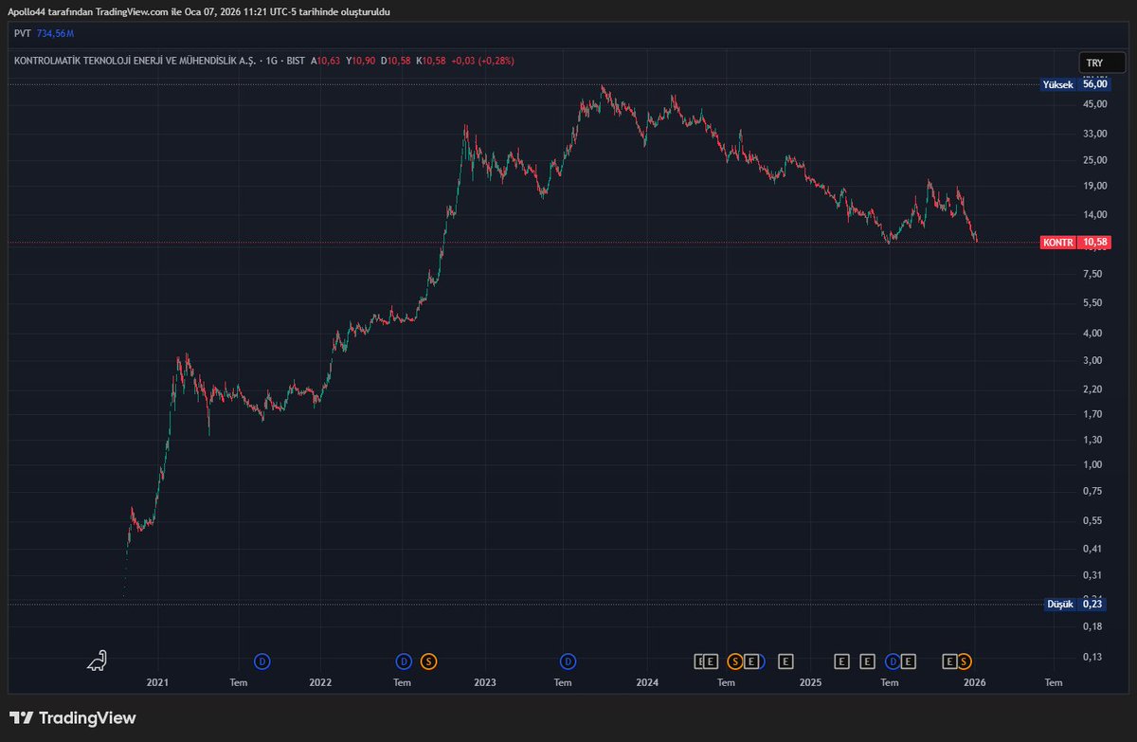1137x742 pixels.
Task: Click the 1,70 price axis value
Action: tap(1094, 414)
